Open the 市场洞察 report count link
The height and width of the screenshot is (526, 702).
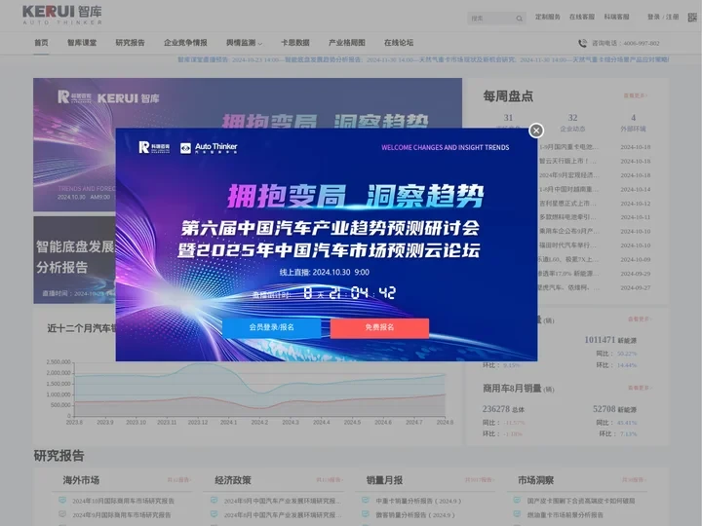tap(634, 480)
